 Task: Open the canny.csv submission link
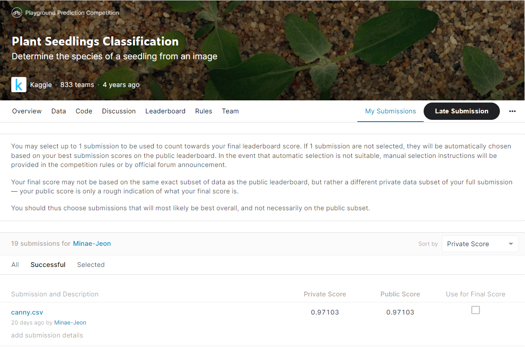[x=27, y=312]
